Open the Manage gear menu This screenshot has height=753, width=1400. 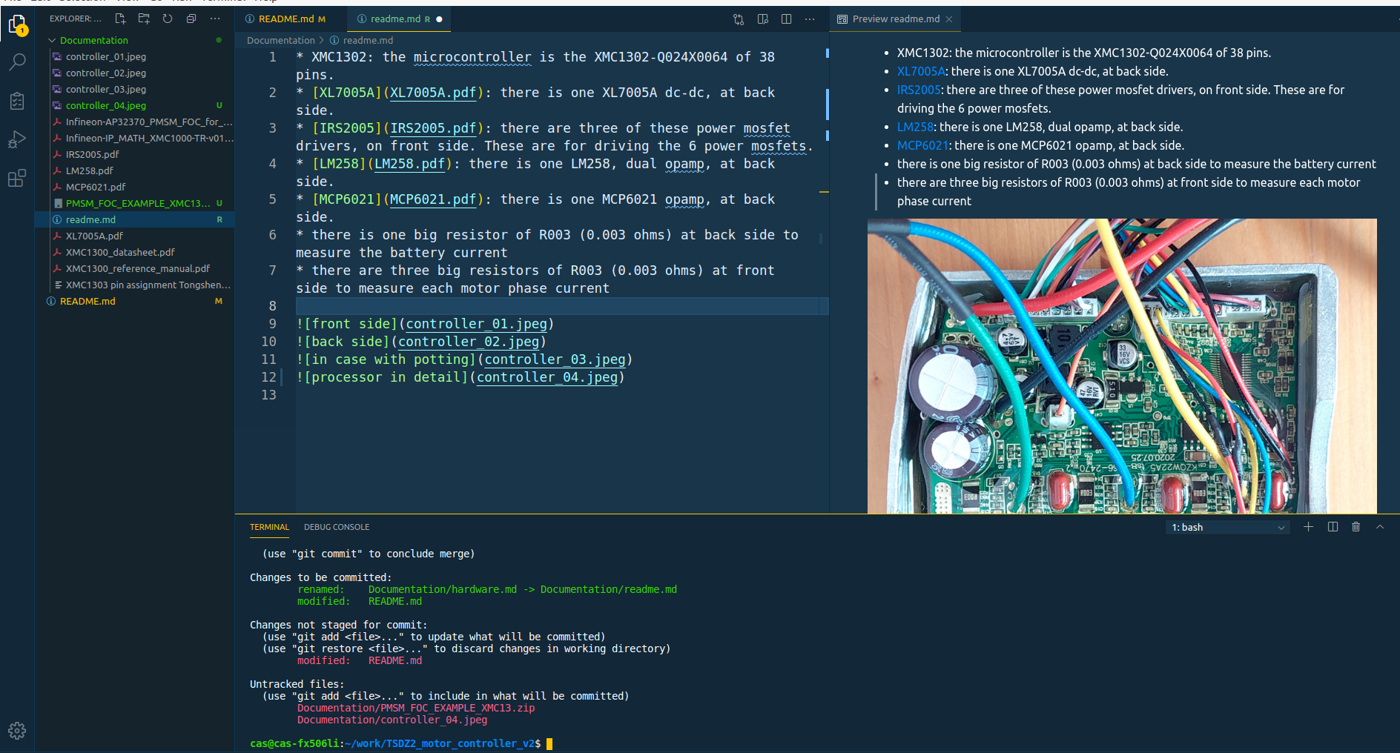coord(17,731)
